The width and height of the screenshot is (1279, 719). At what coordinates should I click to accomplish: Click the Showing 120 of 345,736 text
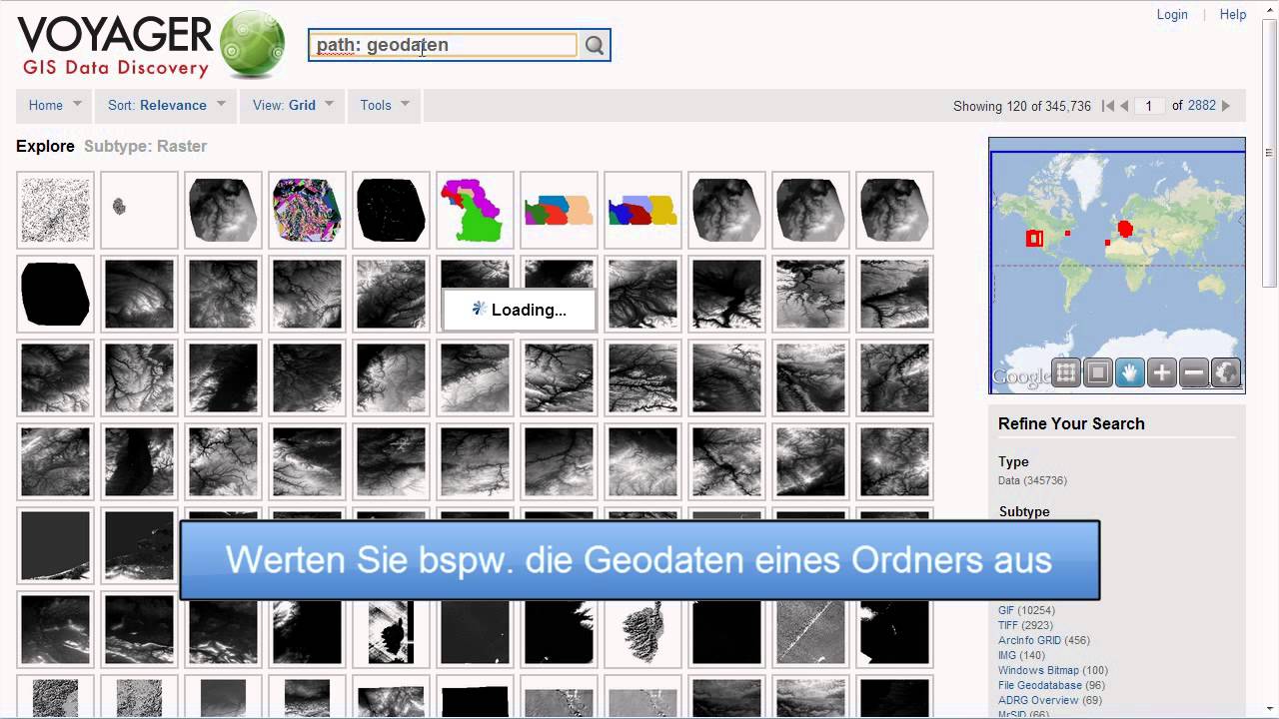pyautogui.click(x=1021, y=106)
